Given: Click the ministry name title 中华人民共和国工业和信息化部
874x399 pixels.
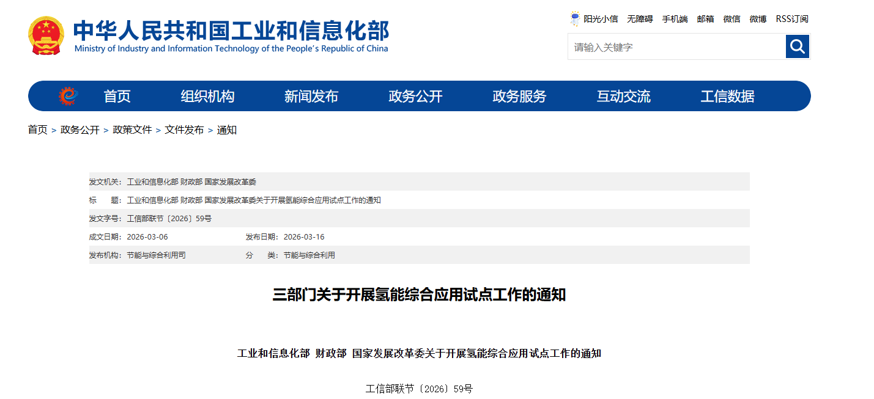Looking at the screenshot, I should tap(231, 30).
